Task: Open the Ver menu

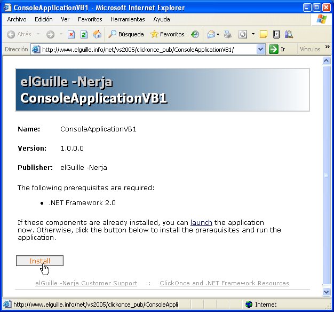Action: (x=65, y=19)
